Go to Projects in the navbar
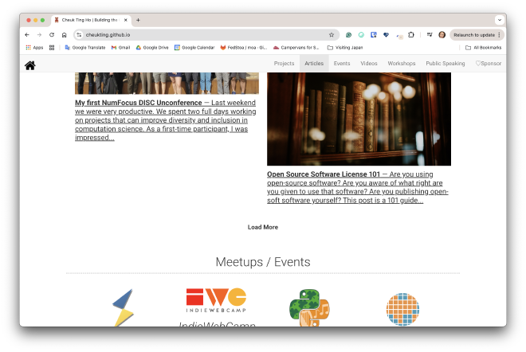The image size is (526, 352). point(284,64)
